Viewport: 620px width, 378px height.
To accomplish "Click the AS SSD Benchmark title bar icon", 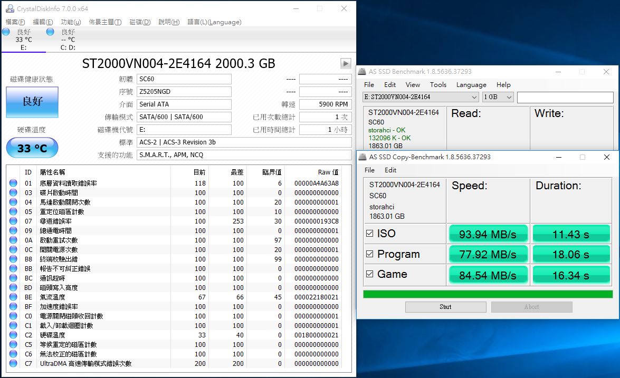I will tap(362, 72).
